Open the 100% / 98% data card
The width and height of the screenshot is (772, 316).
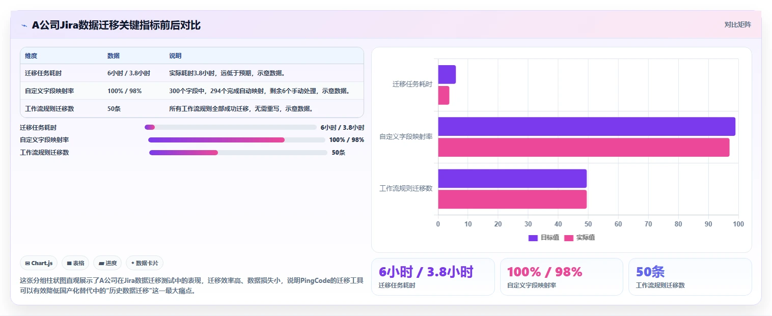[561, 277]
